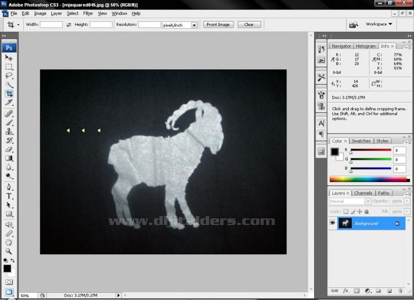This screenshot has height=300, width=414.
Task: Hide the Background layer with eye icon
Action: pos(333,223)
